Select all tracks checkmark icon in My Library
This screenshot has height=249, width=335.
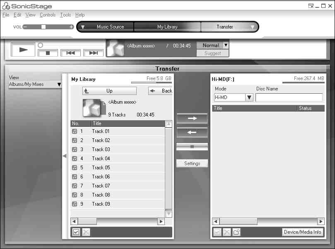(x=76, y=232)
